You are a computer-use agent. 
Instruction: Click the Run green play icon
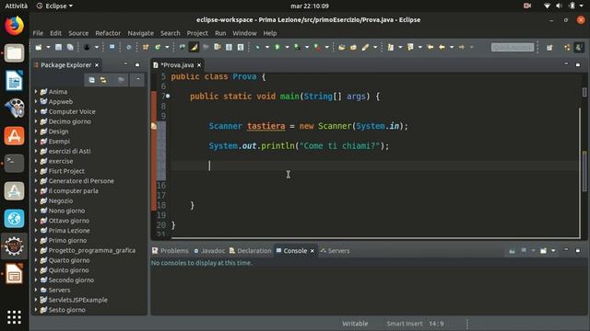point(277,47)
